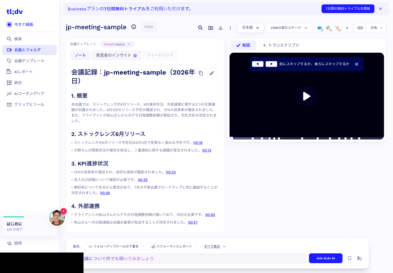Click the onboarding avatar with notification badge
The image size is (393, 273).
point(57,218)
